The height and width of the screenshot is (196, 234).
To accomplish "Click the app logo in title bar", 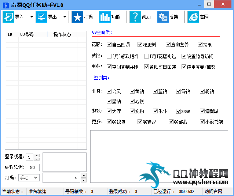I will pyautogui.click(x=6, y=5).
